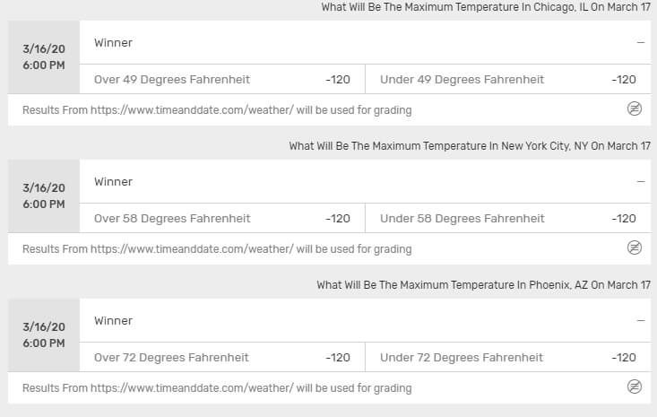
Task: Click the Phoenix 3/16/20 6:00 PM date cell
Action: tap(44, 334)
